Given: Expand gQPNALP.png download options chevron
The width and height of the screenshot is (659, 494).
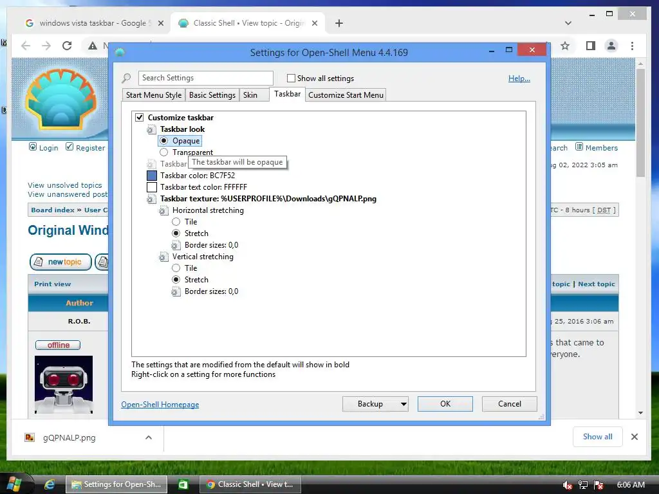Looking at the screenshot, I should 149,437.
